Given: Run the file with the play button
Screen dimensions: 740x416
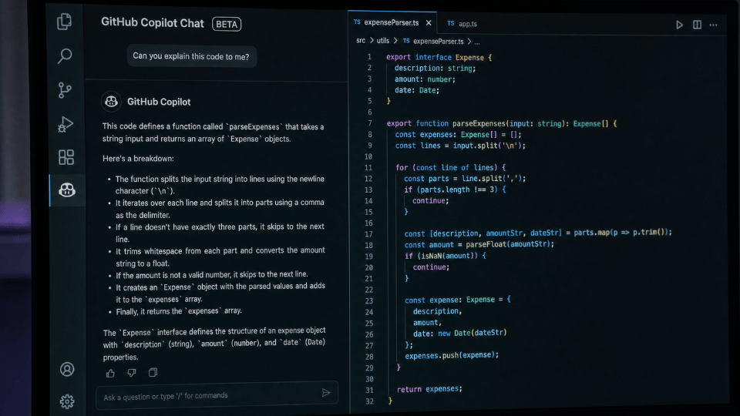Looking at the screenshot, I should (679, 25).
